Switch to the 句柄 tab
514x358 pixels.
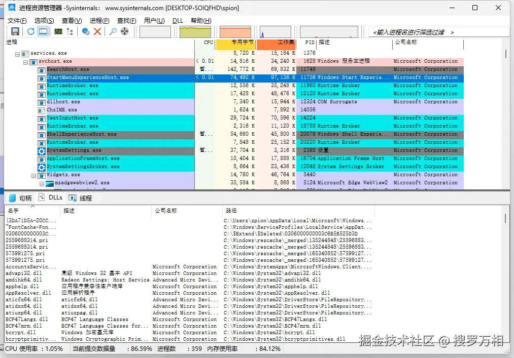20,198
